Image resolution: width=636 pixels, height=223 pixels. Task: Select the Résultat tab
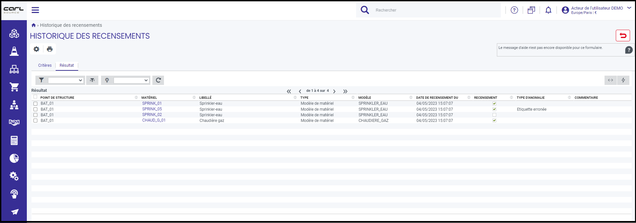pos(67,65)
